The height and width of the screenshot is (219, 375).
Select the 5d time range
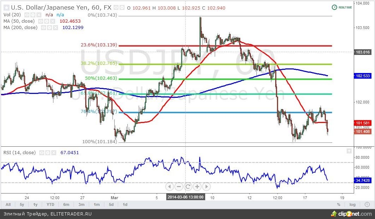pyautogui.click(x=111, y=204)
